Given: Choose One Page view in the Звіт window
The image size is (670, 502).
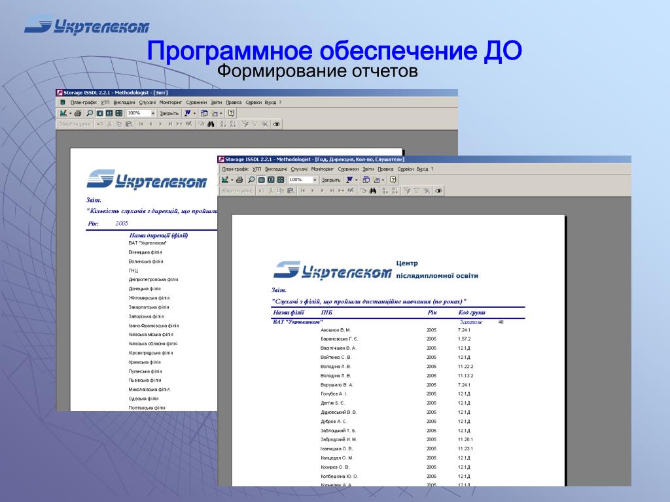Looking at the screenshot, I should coord(99,113).
